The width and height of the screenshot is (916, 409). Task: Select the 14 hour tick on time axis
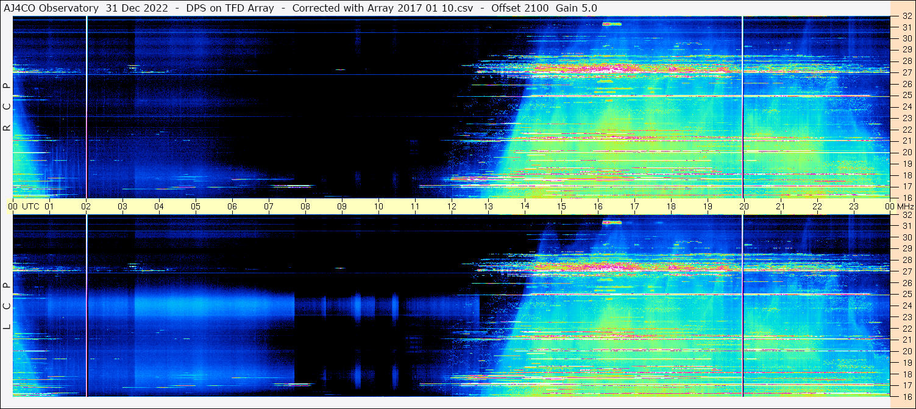[x=525, y=206]
